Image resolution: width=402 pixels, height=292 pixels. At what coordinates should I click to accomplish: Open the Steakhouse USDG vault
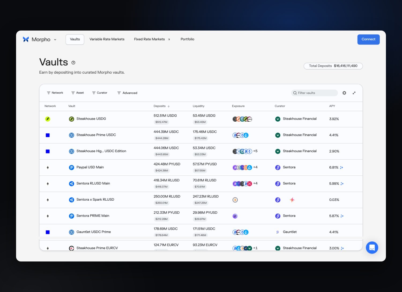(91, 119)
